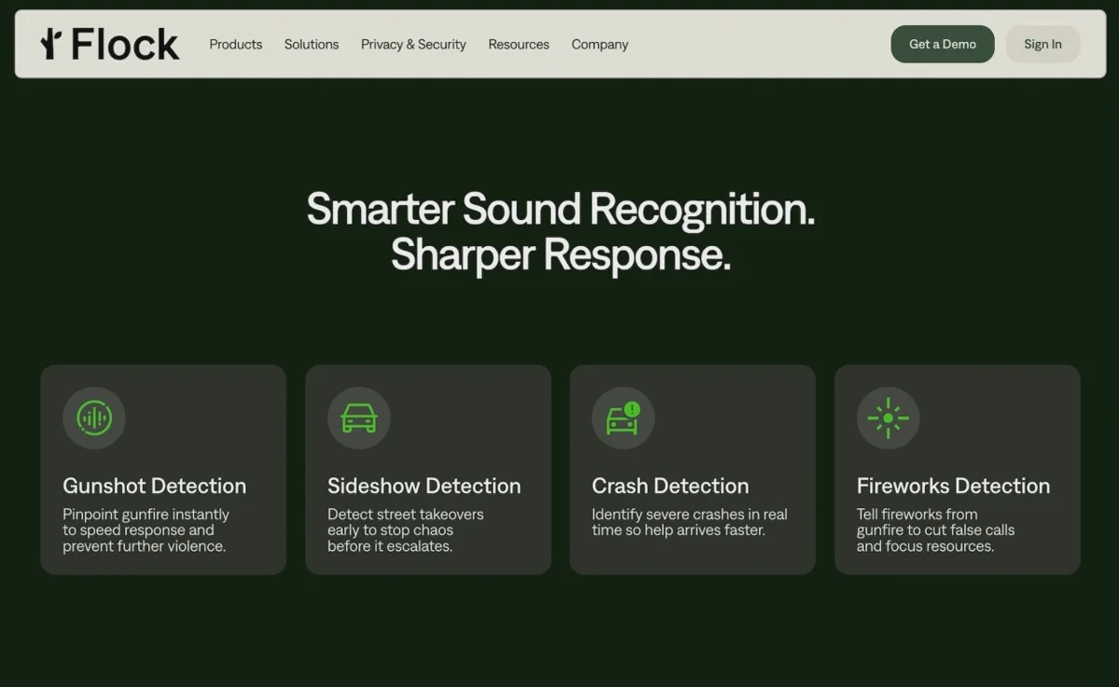Select the Fireworks Detection heading

click(x=953, y=486)
